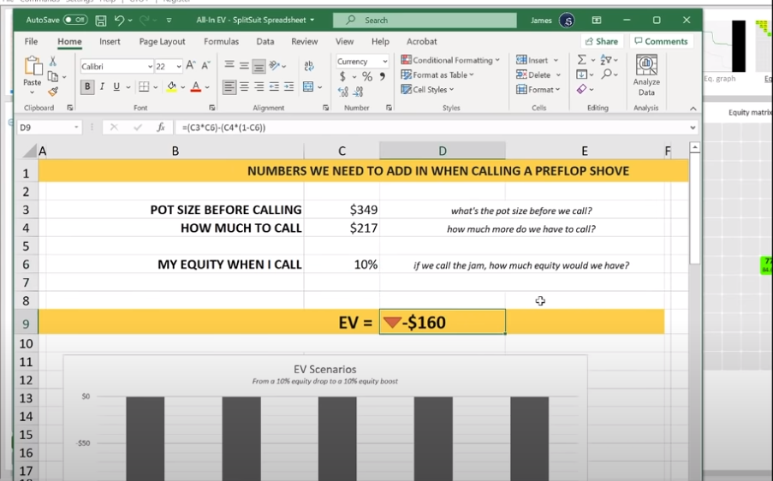773x481 pixels.
Task: Click the yellow Fill Color bucket
Action: point(171,86)
